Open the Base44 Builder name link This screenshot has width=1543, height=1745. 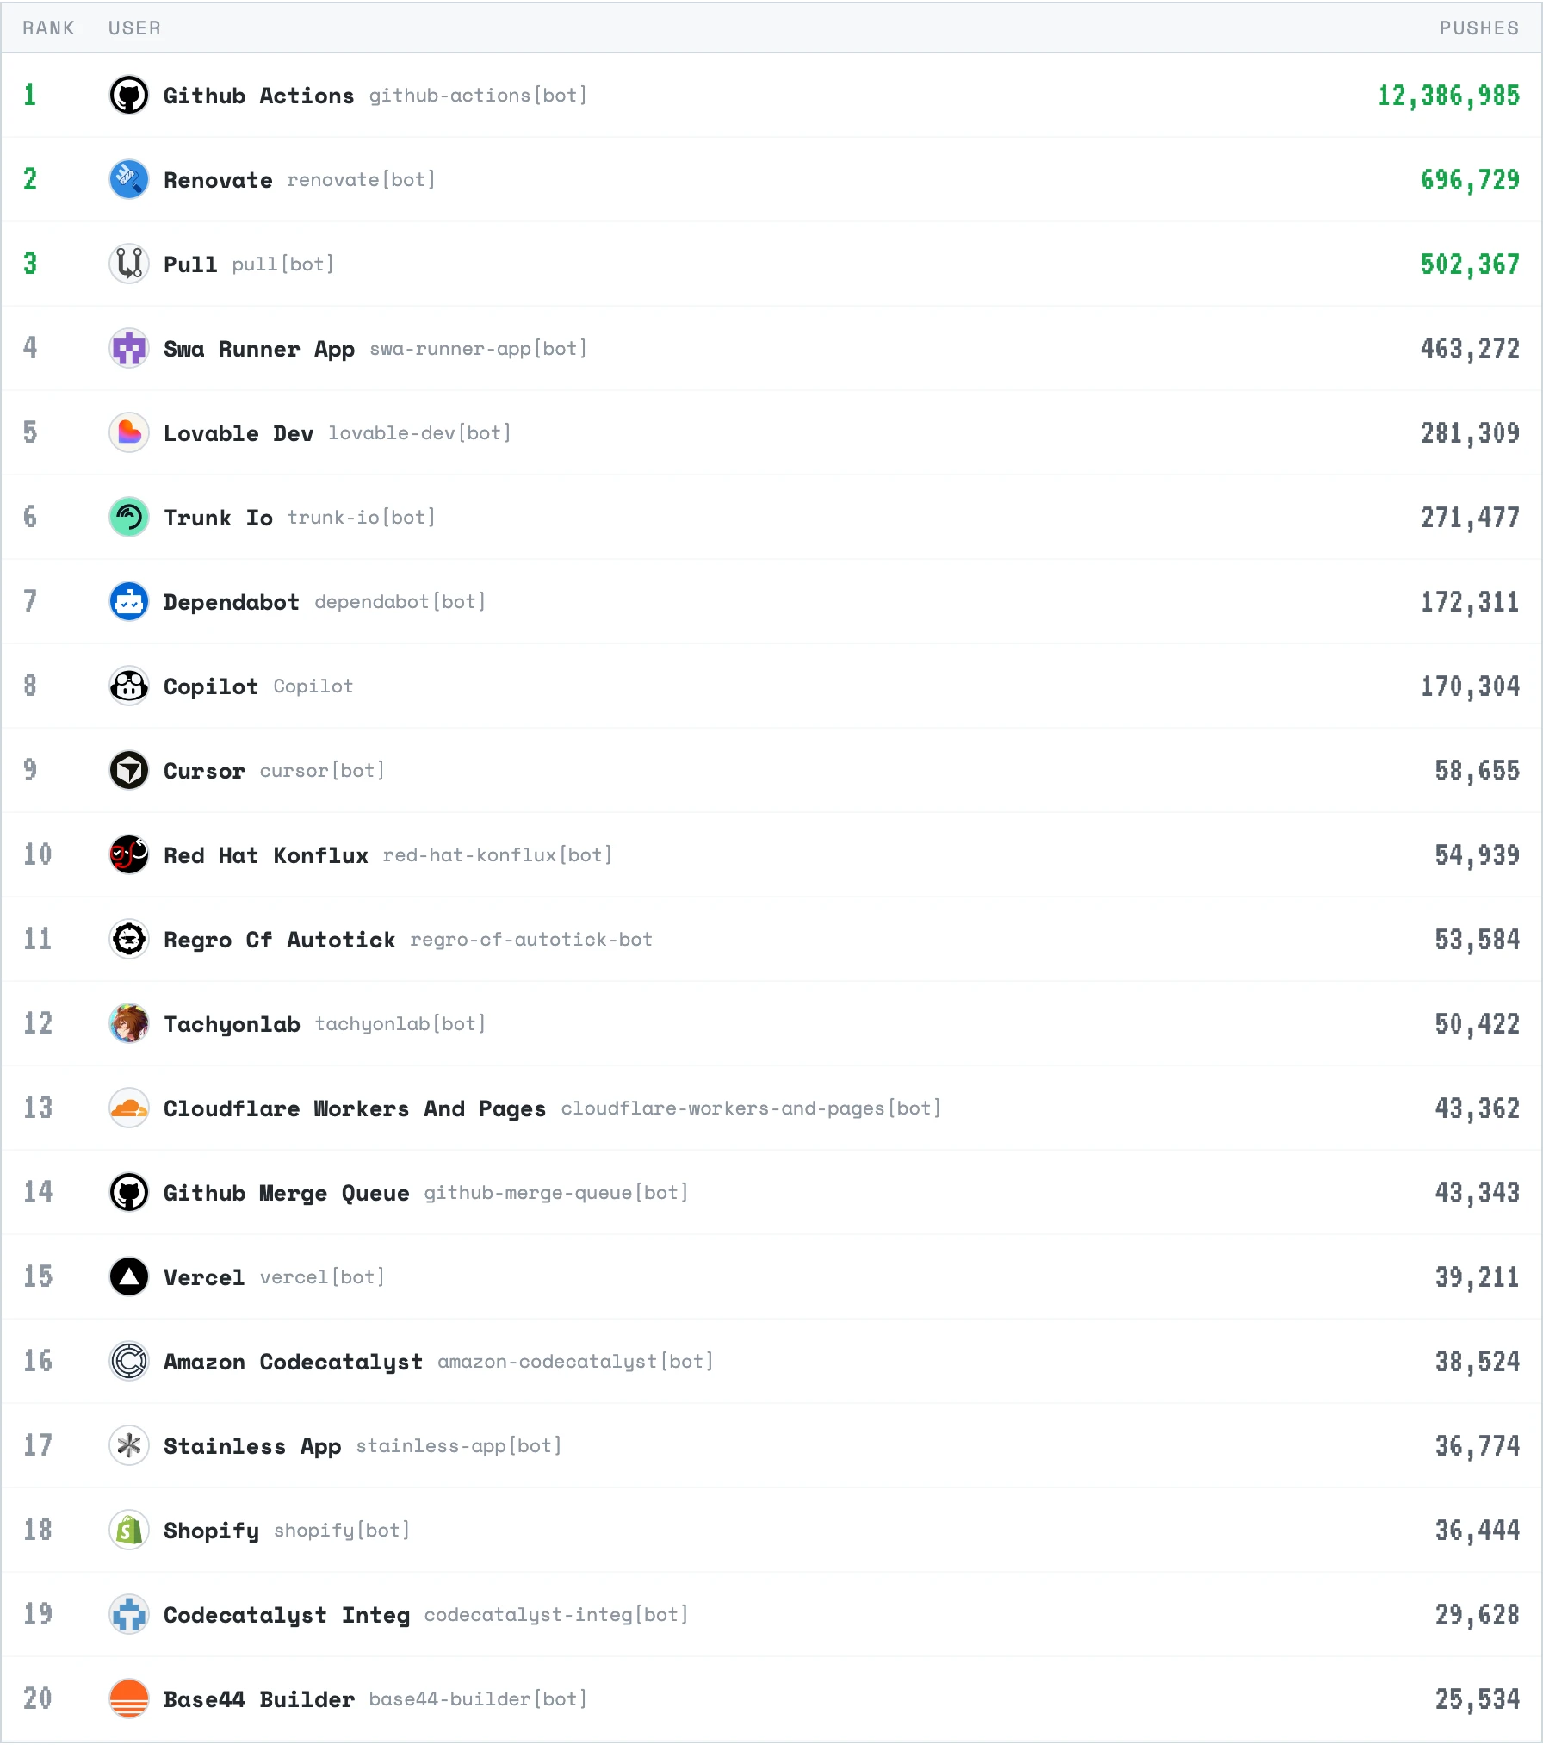point(258,1699)
